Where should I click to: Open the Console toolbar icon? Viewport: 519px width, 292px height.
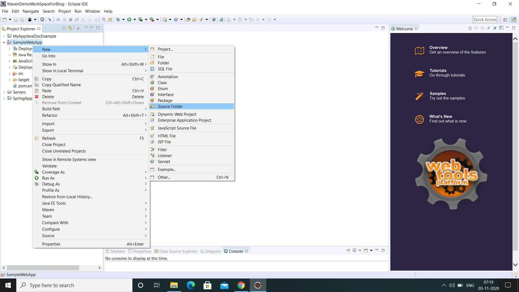tap(42, 19)
